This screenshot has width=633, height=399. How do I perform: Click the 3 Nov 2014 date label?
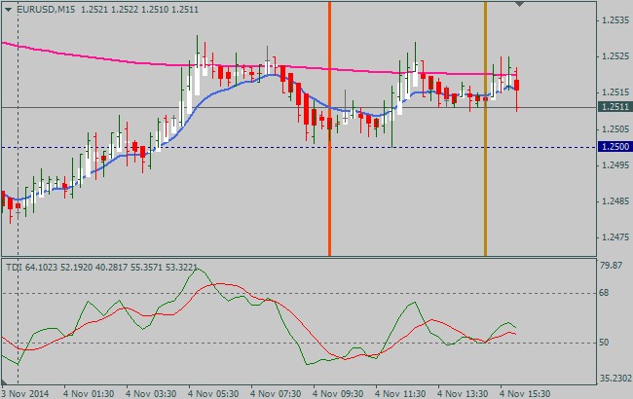click(x=25, y=393)
